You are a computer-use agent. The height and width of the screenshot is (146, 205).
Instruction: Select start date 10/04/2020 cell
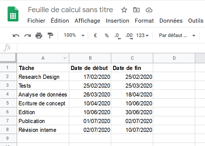90,103
